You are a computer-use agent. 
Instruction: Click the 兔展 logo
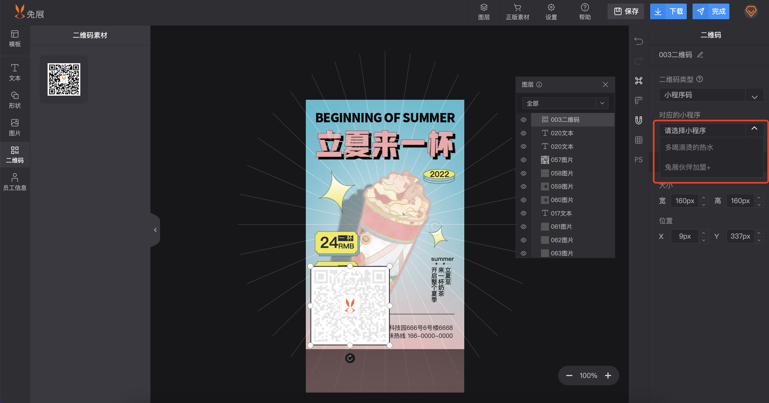tap(29, 12)
